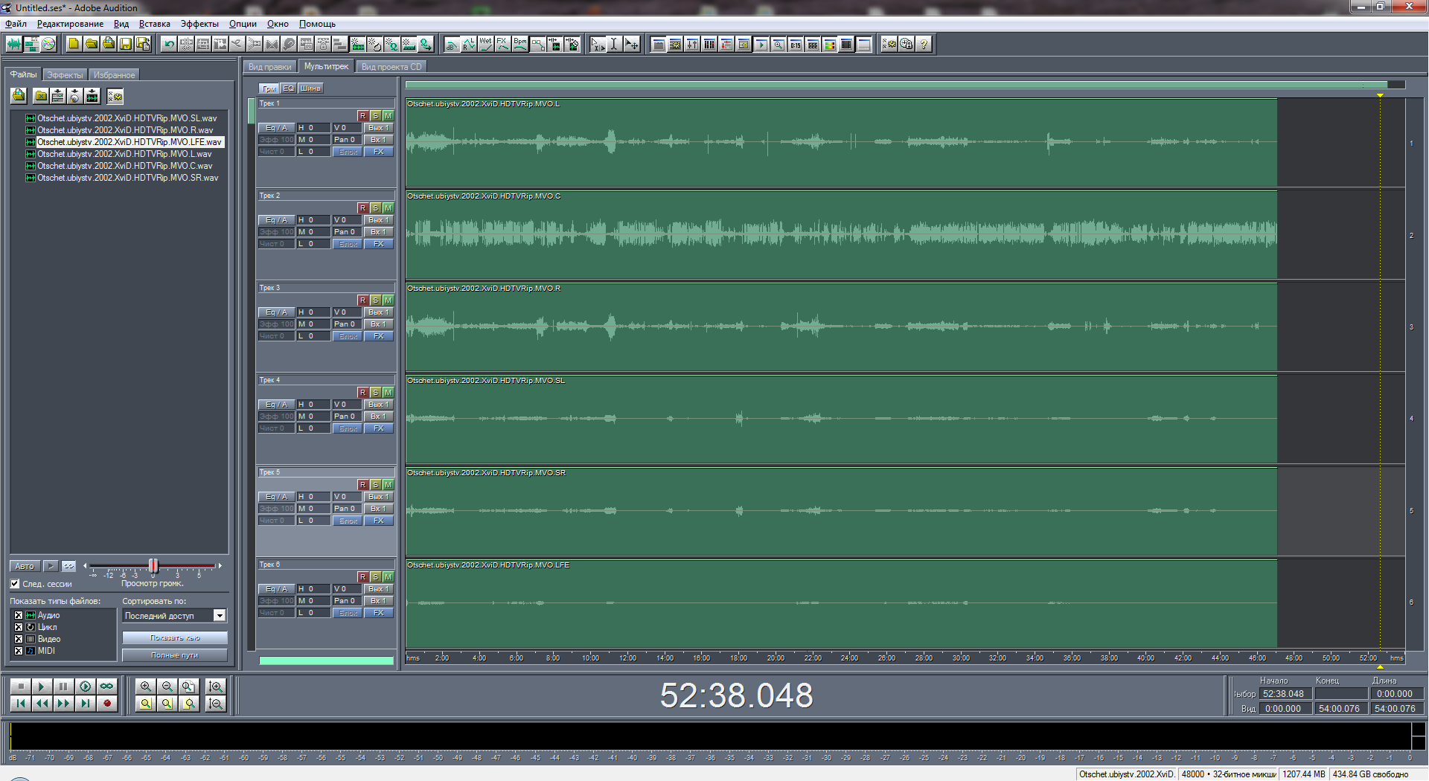Toggle the Bpm tempo envelope toolbar icon
Viewport: 1429px width, 781px height.
pos(520,44)
